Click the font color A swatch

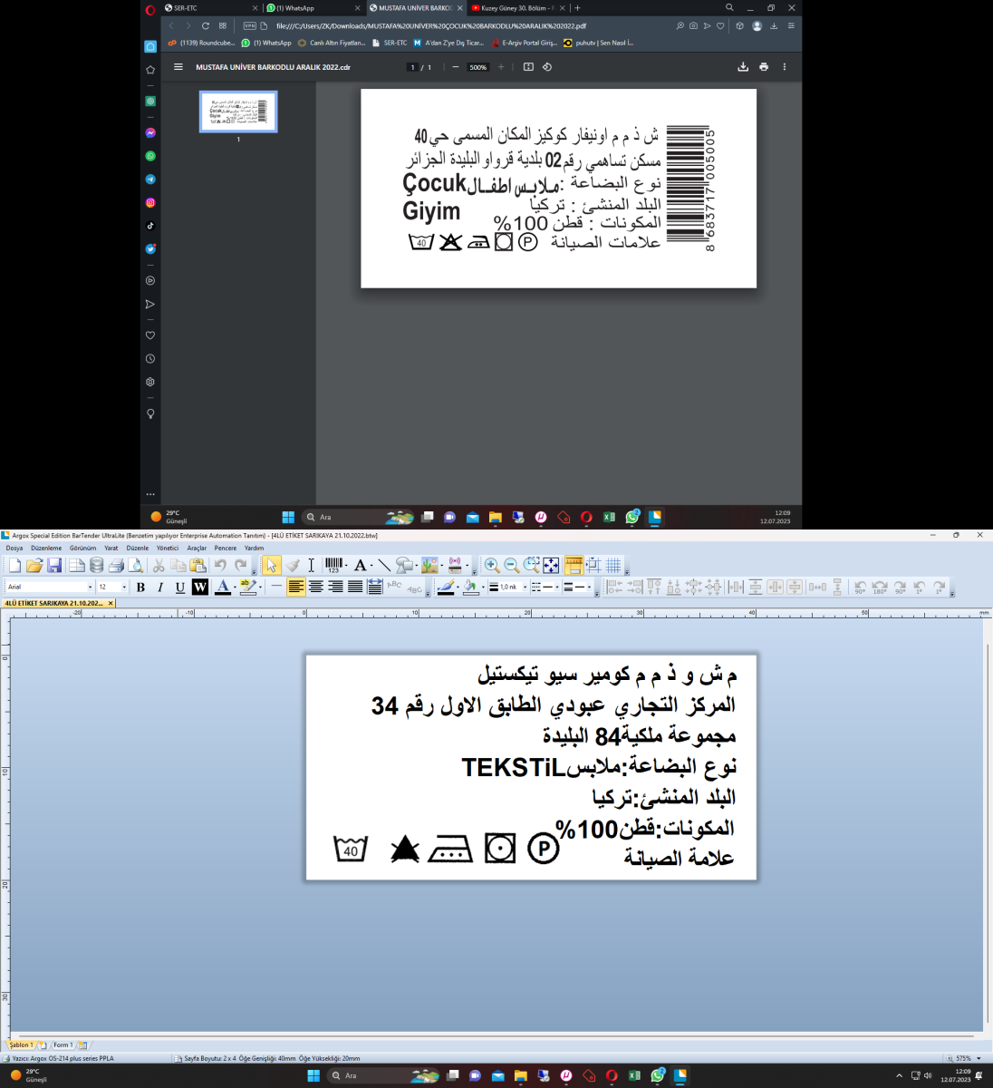click(x=222, y=588)
